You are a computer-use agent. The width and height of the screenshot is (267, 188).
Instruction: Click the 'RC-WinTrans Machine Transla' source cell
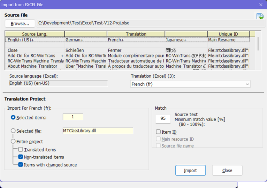coord(35,61)
